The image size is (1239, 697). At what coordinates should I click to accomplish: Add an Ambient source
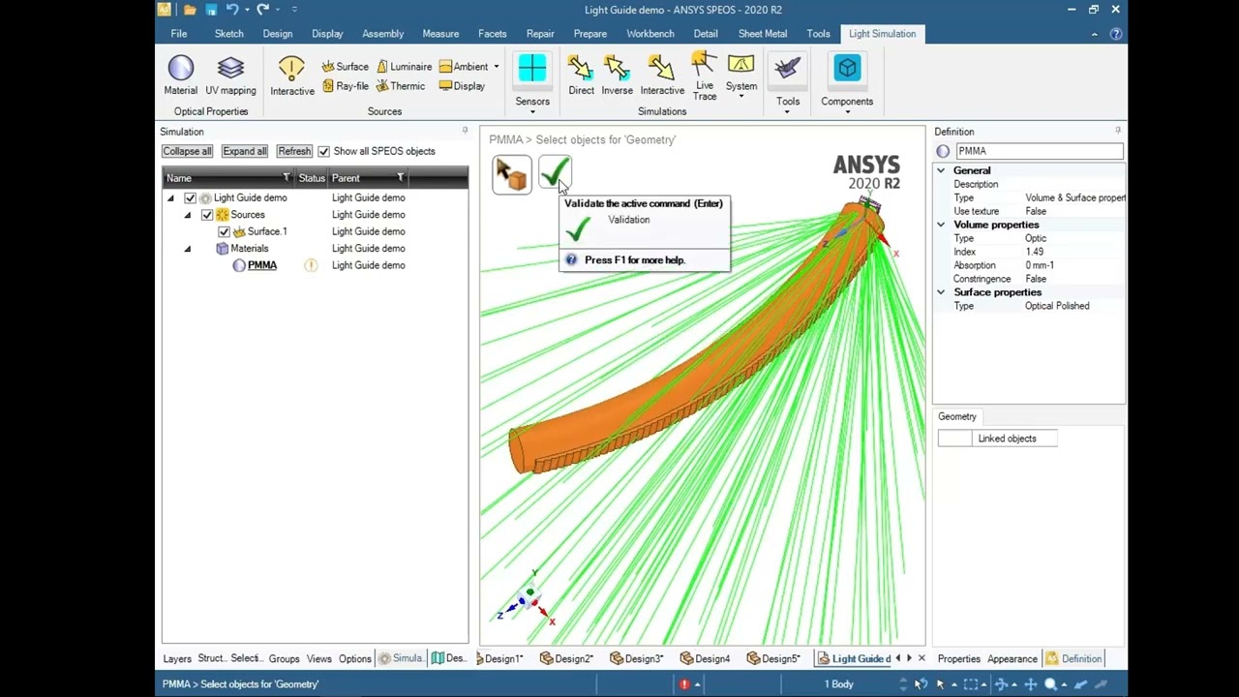point(464,67)
